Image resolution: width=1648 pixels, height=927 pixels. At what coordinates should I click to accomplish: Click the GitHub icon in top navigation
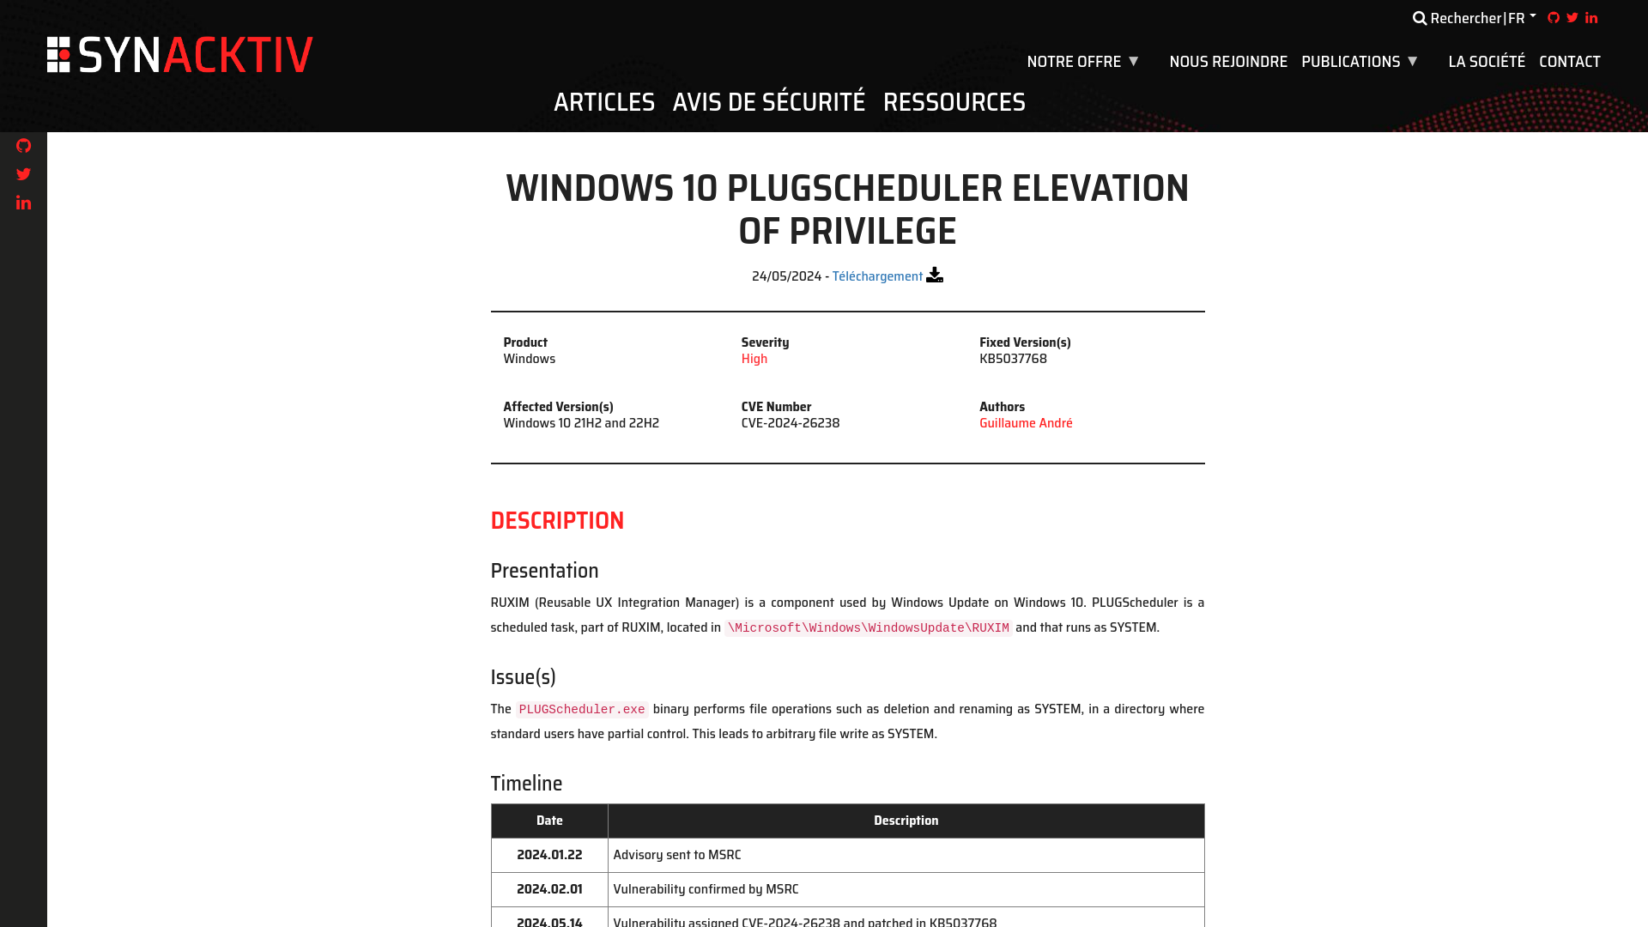pos(1553,17)
